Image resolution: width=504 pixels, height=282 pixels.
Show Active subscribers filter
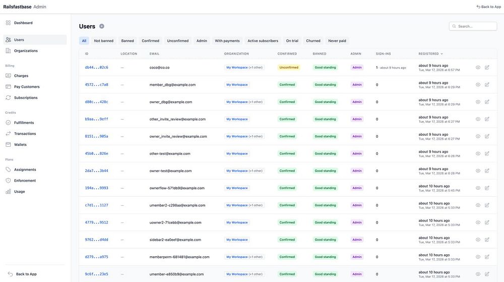tap(263, 41)
